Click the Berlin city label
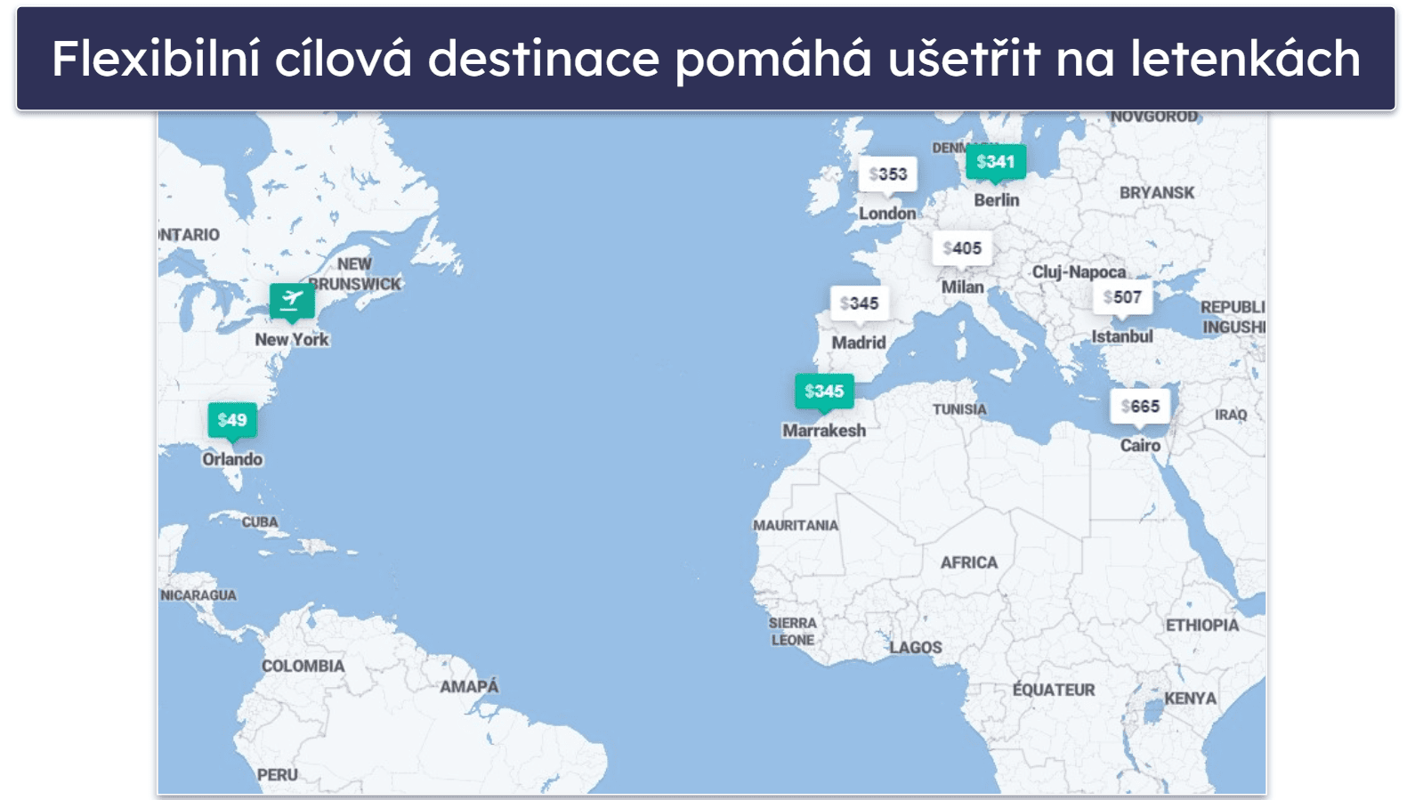Screen dimensions: 1423x800 (997, 200)
